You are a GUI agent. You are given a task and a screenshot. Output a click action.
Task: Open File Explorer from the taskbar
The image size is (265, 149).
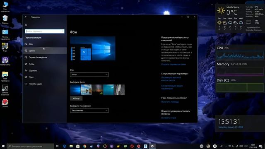[x=71, y=146]
